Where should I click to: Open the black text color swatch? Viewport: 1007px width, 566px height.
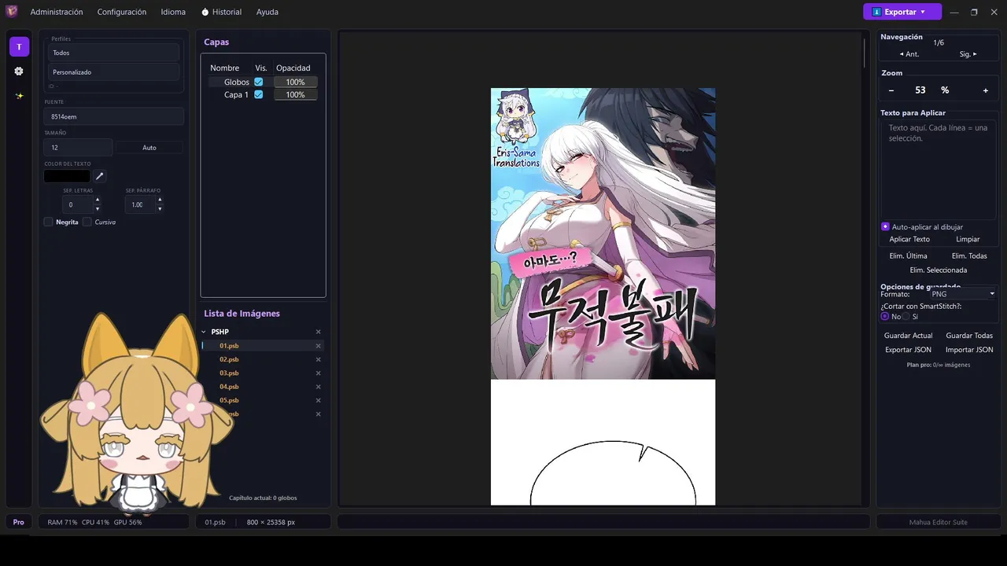pos(67,176)
